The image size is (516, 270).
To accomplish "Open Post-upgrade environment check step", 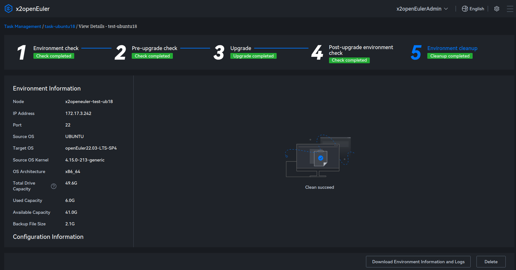I will pyautogui.click(x=360, y=50).
